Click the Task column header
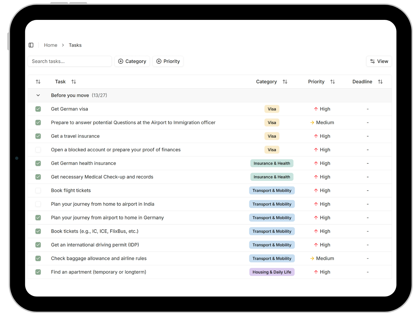The image size is (420, 315). click(x=60, y=82)
